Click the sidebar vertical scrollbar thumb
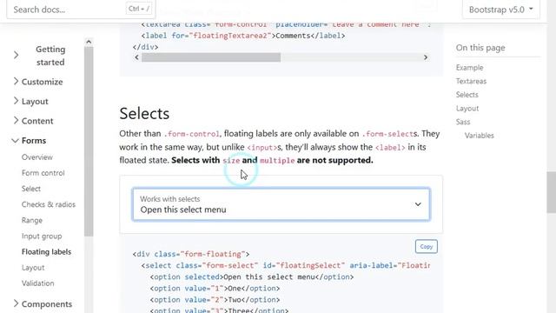 (89, 141)
